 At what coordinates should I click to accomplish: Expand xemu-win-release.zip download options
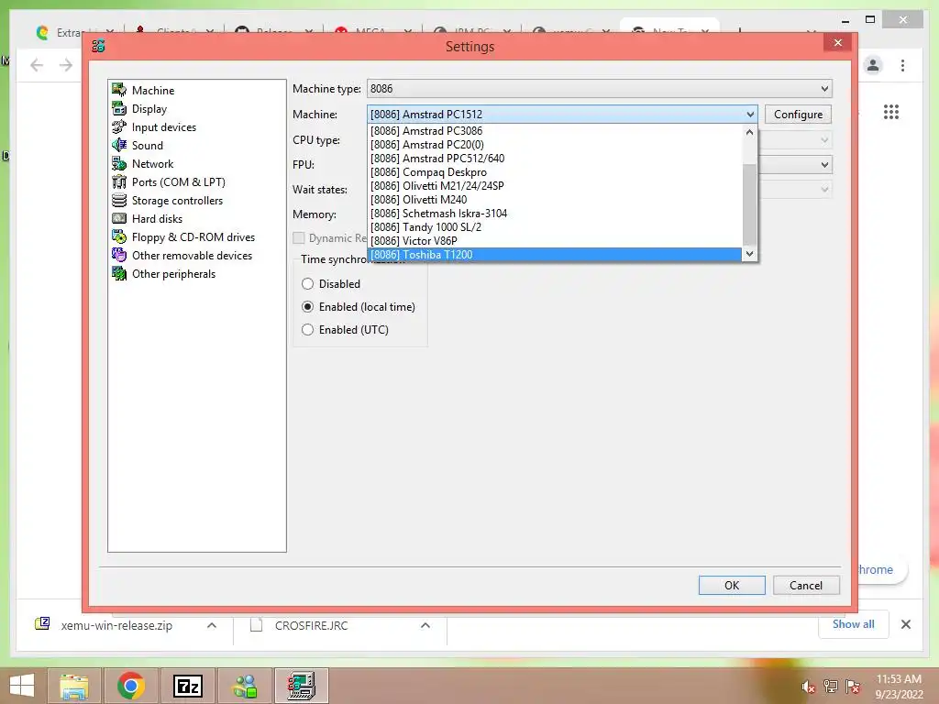click(x=212, y=625)
